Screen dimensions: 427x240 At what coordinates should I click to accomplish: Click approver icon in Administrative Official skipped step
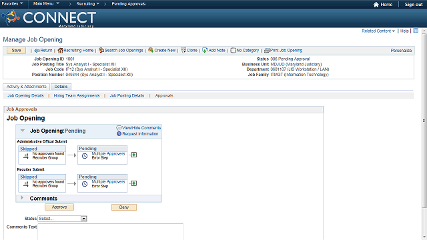pyautogui.click(x=26, y=156)
